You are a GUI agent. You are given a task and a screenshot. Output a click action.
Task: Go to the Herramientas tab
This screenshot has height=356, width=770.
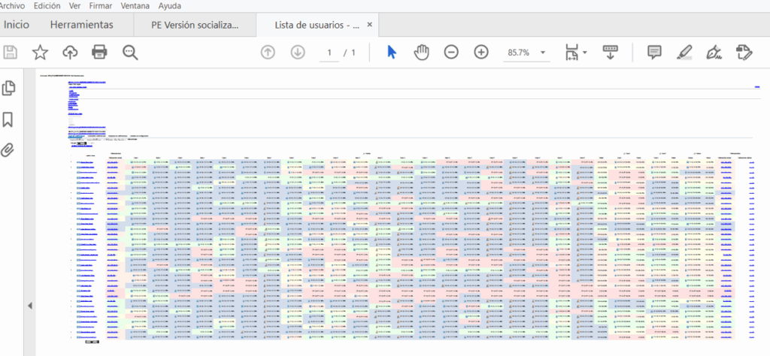(x=81, y=25)
